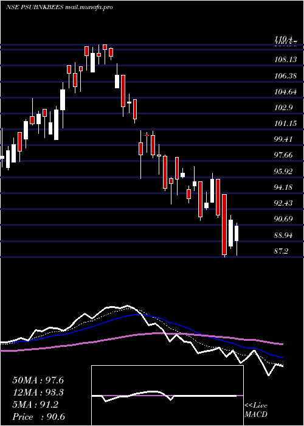Click the 102.9 price axis label
The height and width of the screenshot is (426, 304).
tap(284, 108)
